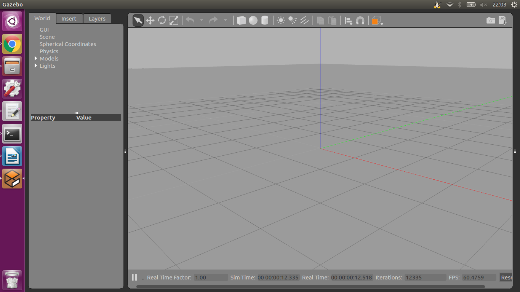
Task: Open the text editor from dock
Action: point(12,111)
